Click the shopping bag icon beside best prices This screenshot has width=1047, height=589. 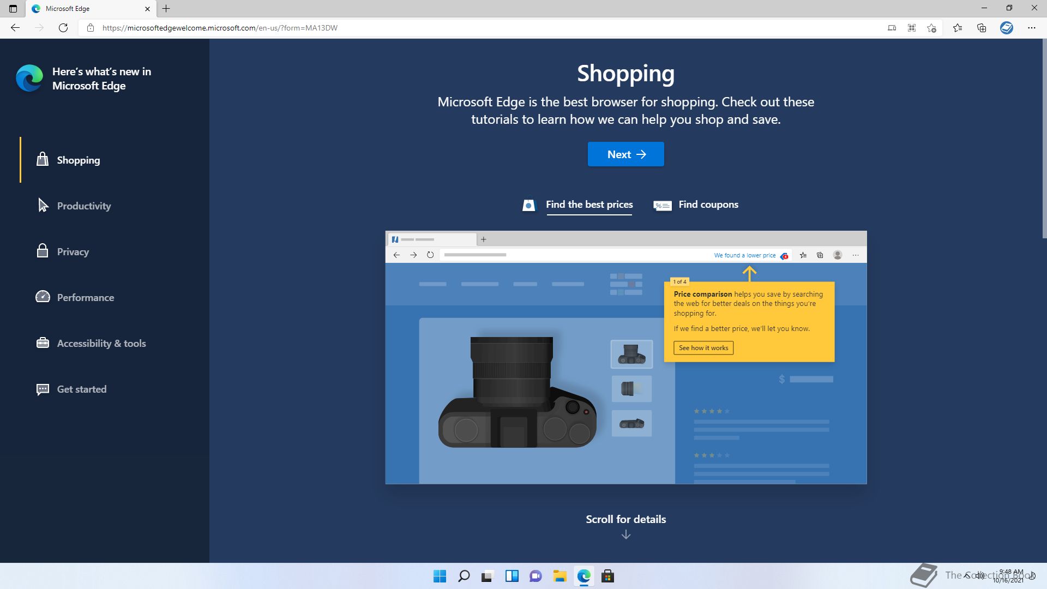528,205
